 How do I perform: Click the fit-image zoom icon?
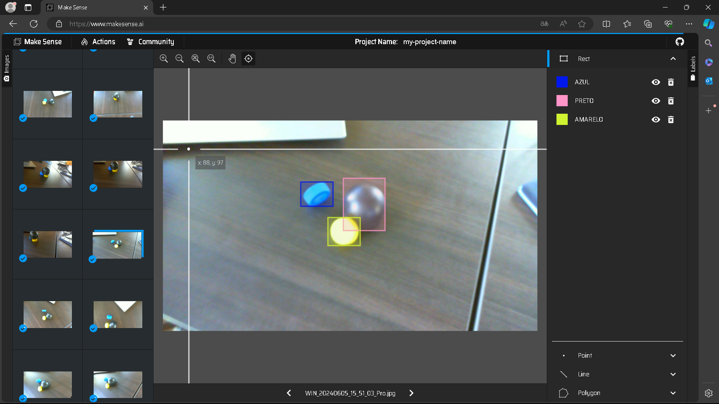pyautogui.click(x=195, y=58)
